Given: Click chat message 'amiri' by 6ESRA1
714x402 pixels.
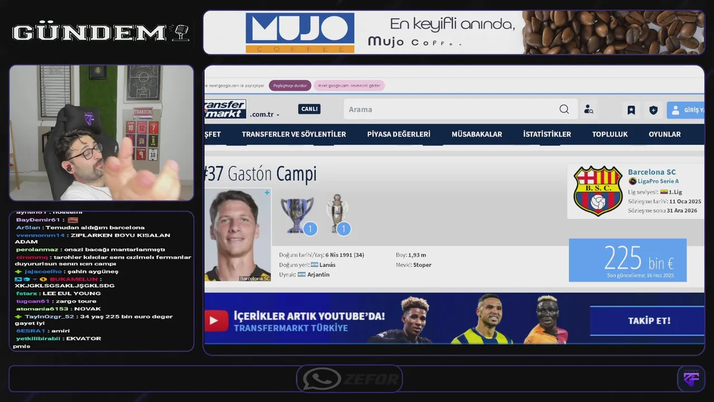Looking at the screenshot, I should (x=60, y=331).
